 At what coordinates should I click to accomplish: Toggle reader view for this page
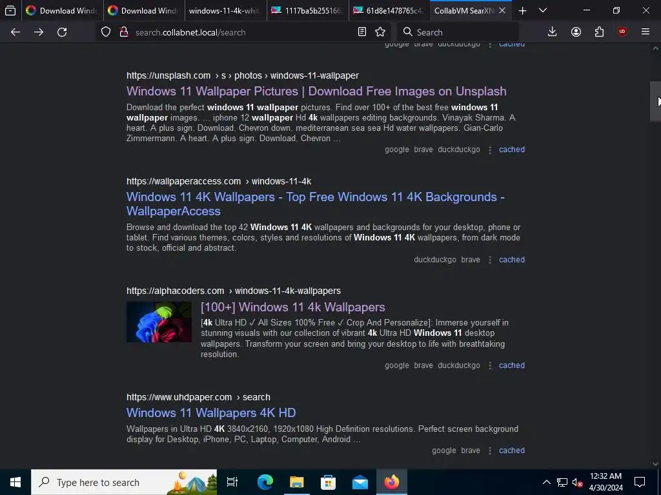click(361, 32)
